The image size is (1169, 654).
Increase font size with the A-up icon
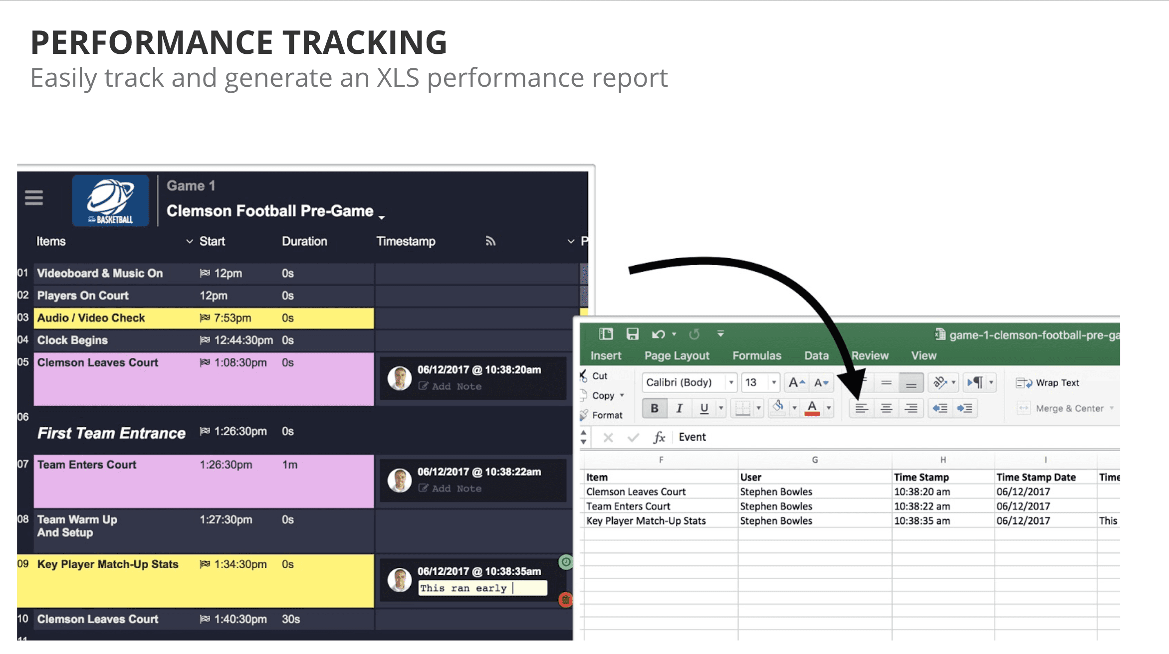pyautogui.click(x=796, y=382)
